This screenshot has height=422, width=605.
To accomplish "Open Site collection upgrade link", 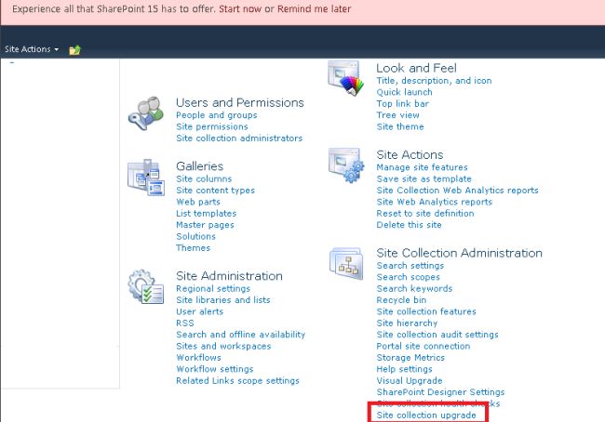I will (x=426, y=415).
